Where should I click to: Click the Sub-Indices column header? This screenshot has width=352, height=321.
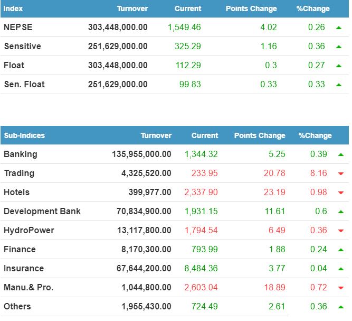(24, 135)
